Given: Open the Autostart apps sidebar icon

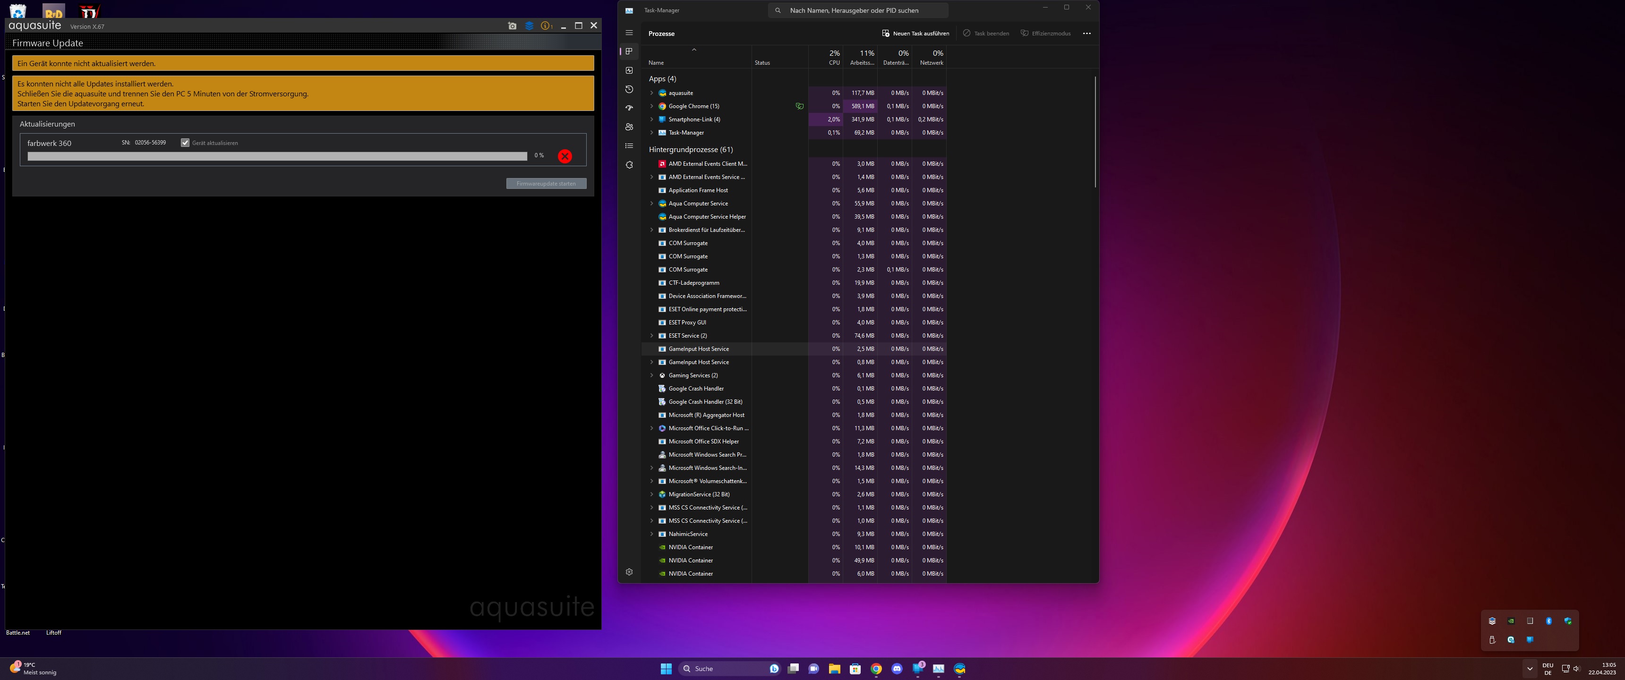Looking at the screenshot, I should coord(629,108).
